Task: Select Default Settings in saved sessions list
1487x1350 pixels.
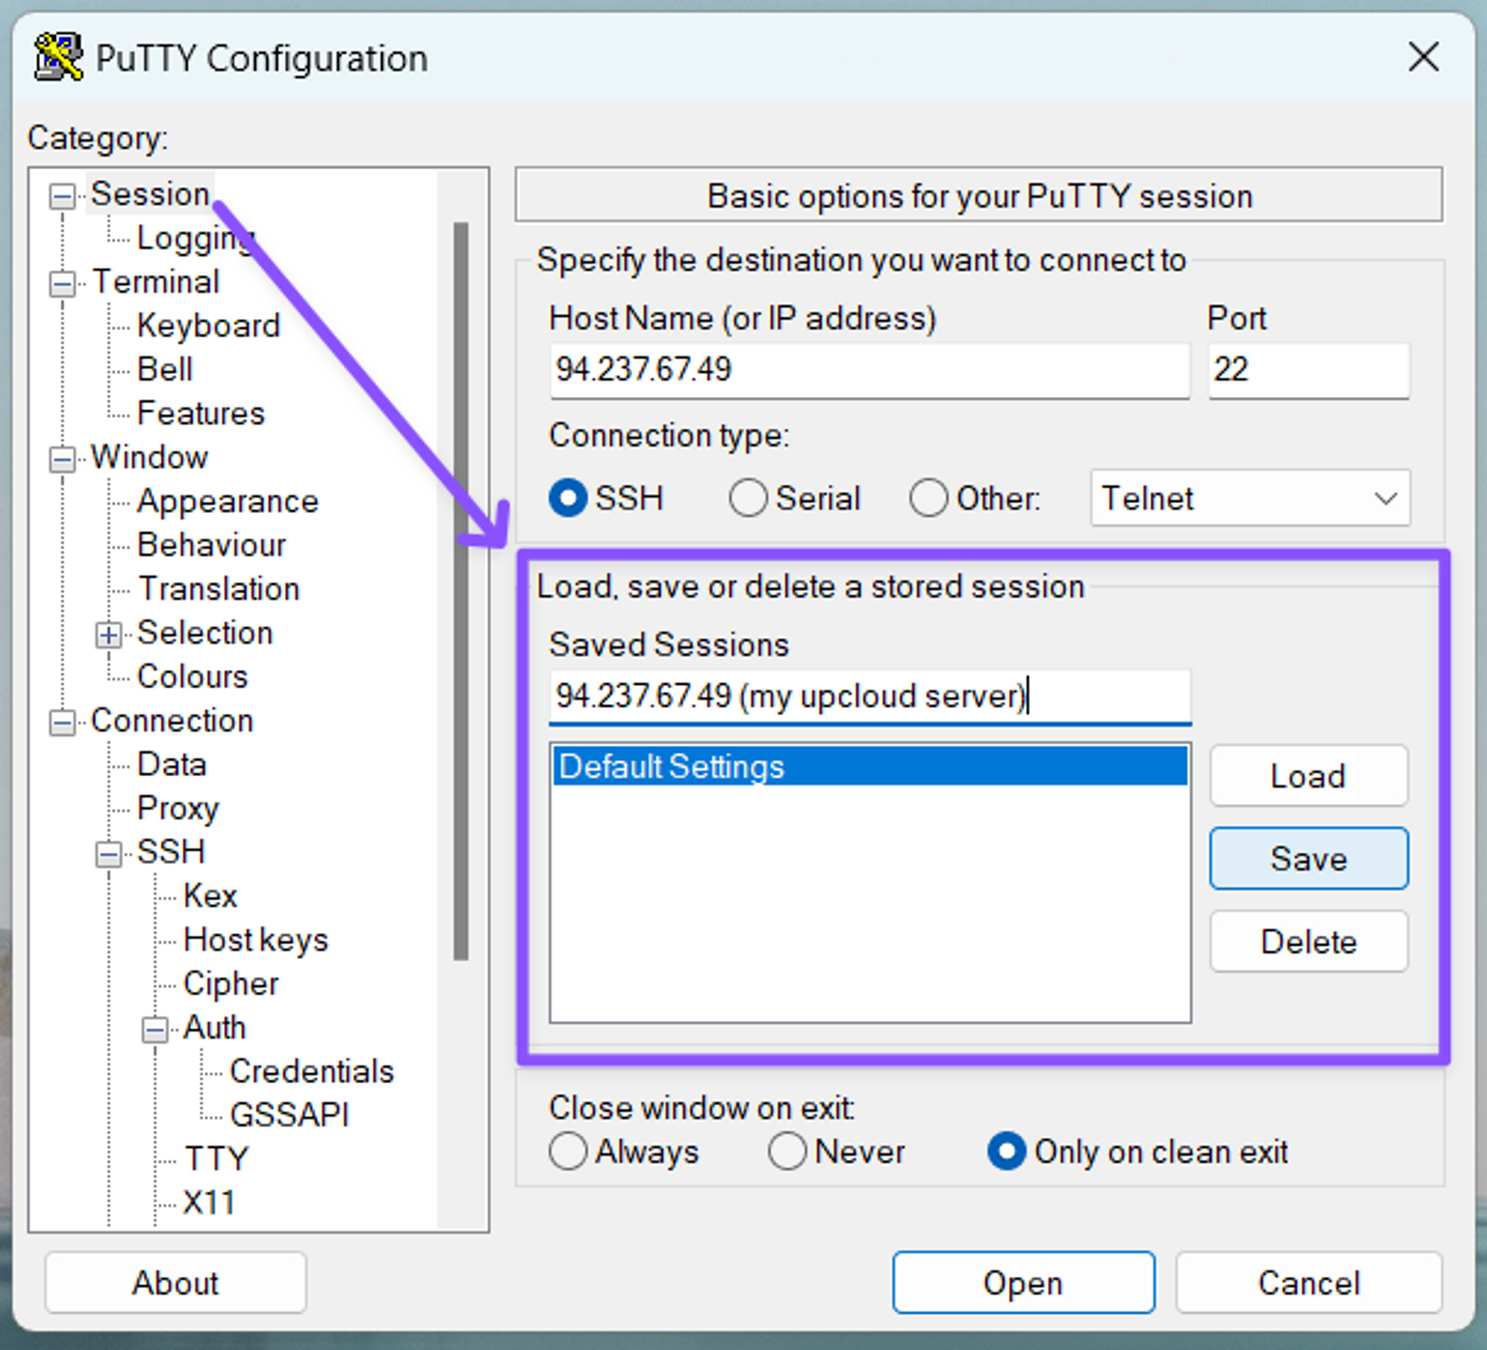Action: click(868, 766)
